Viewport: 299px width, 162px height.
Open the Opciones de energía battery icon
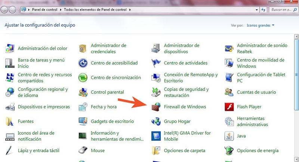click(x=229, y=150)
